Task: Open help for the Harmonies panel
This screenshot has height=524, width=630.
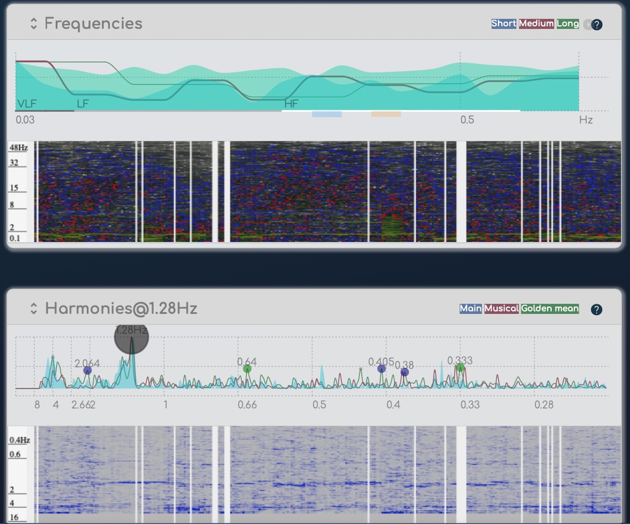Action: tap(597, 309)
